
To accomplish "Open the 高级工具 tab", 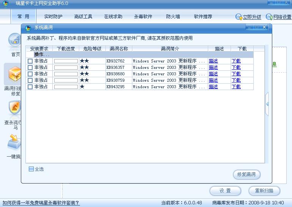I will coord(83,17).
